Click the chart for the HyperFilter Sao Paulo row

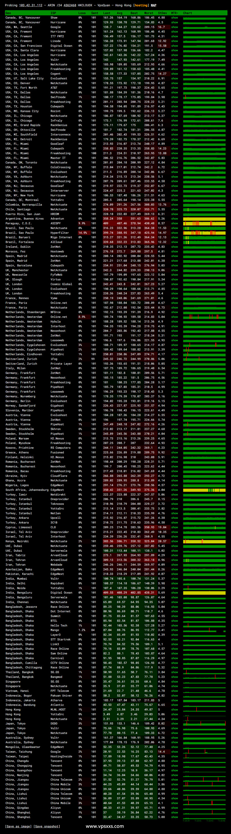[x=204, y=233]
